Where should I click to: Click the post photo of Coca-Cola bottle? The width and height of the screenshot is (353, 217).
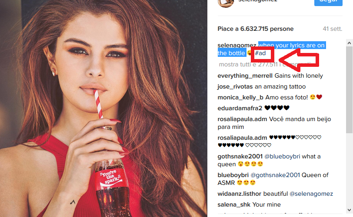click(103, 108)
